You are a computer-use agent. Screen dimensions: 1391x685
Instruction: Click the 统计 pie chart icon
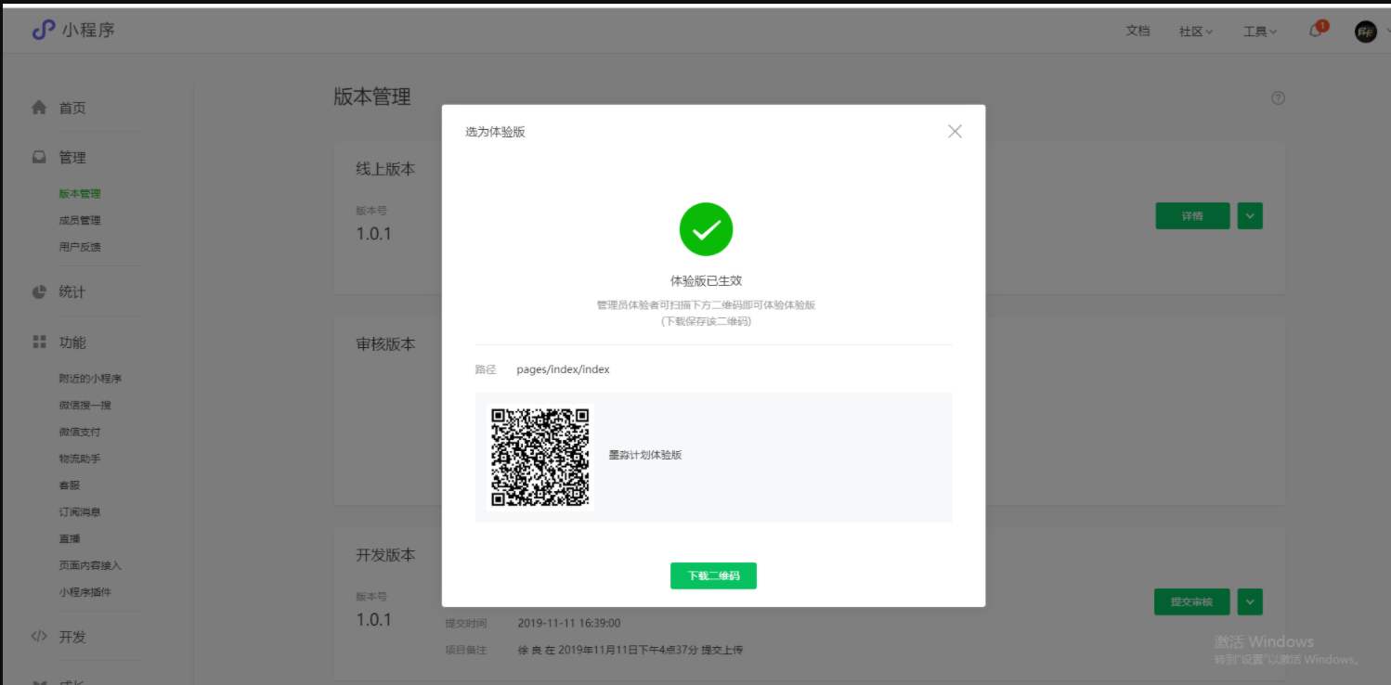[39, 291]
